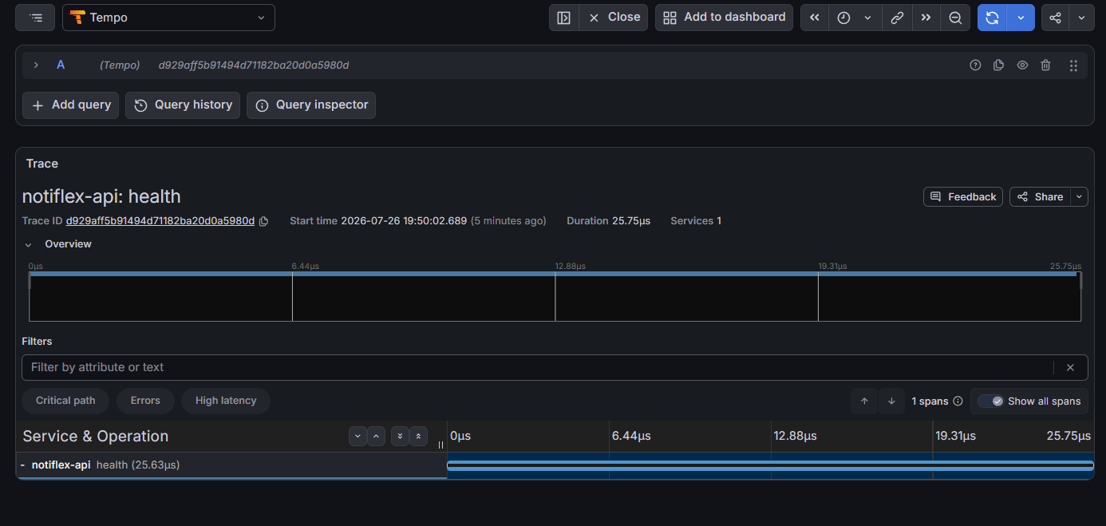1106x526 pixels.
Task: Focus Filter by attribute or text field
Action: (538, 367)
